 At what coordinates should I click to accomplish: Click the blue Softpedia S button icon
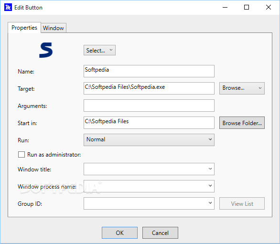46,50
